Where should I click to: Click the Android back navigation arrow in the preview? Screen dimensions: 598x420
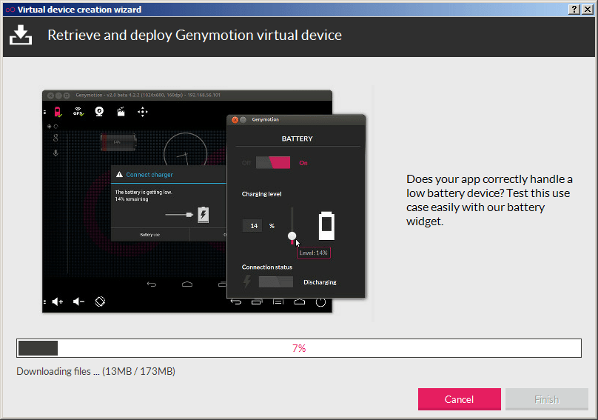pos(152,284)
